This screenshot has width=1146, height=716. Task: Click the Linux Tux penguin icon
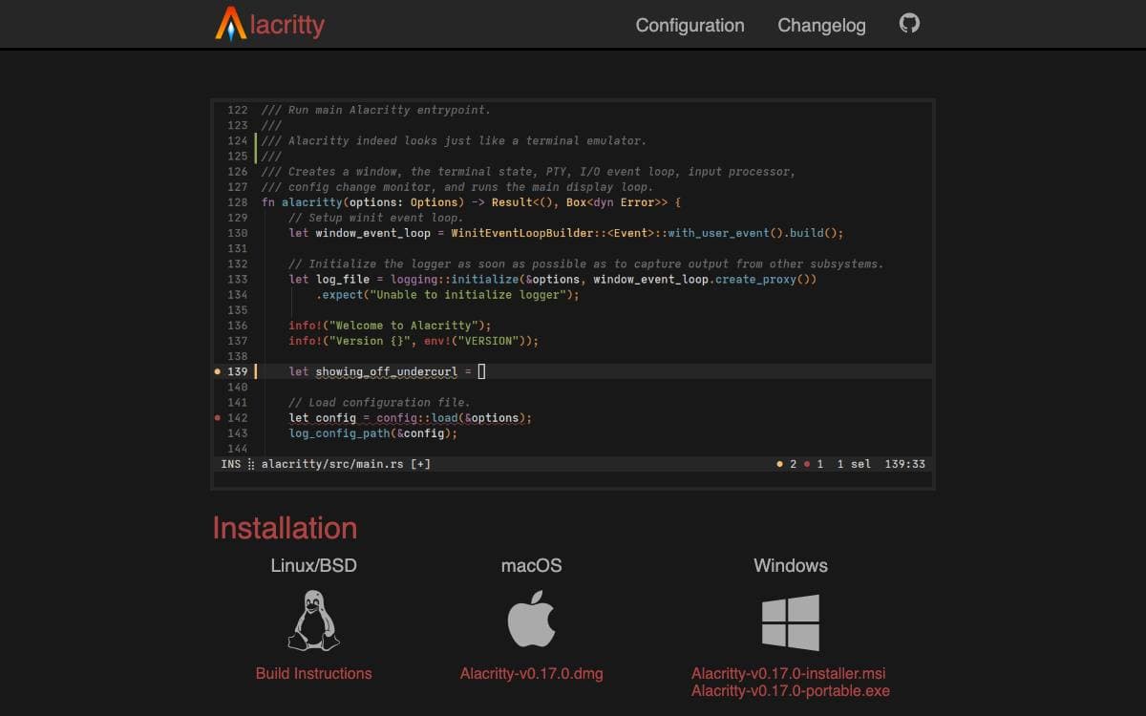[313, 621]
